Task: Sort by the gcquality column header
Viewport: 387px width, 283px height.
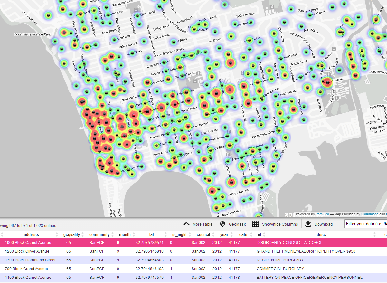Action: [x=71, y=235]
